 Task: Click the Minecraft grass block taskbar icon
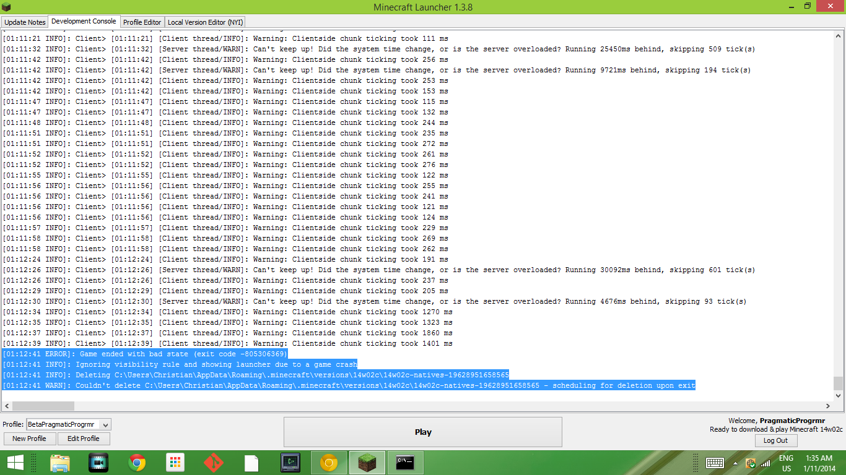tap(367, 463)
